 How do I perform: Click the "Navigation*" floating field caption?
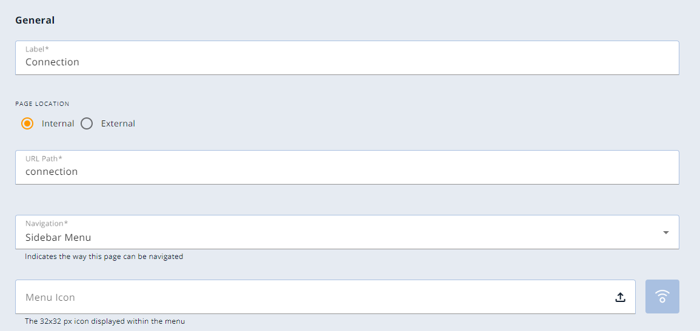click(47, 223)
